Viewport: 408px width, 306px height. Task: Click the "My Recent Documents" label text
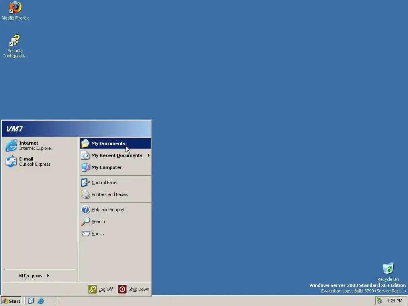117,155
